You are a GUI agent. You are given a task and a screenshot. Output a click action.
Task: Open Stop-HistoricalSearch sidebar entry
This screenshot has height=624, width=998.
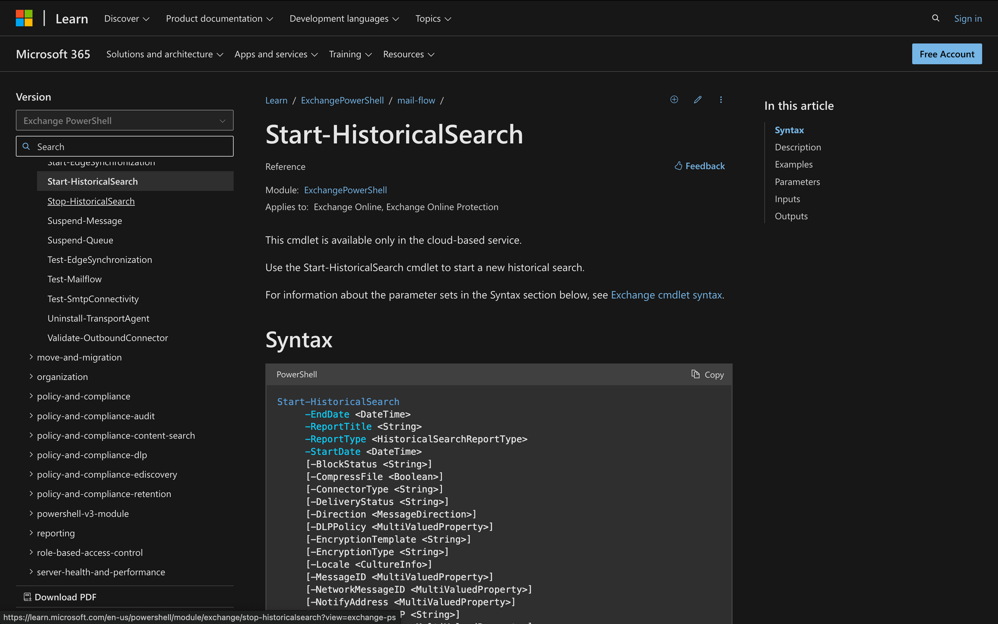(x=91, y=201)
